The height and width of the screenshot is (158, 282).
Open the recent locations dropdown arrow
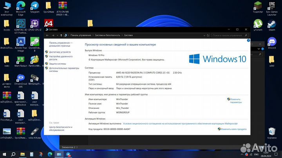pyautogui.click(x=57, y=36)
